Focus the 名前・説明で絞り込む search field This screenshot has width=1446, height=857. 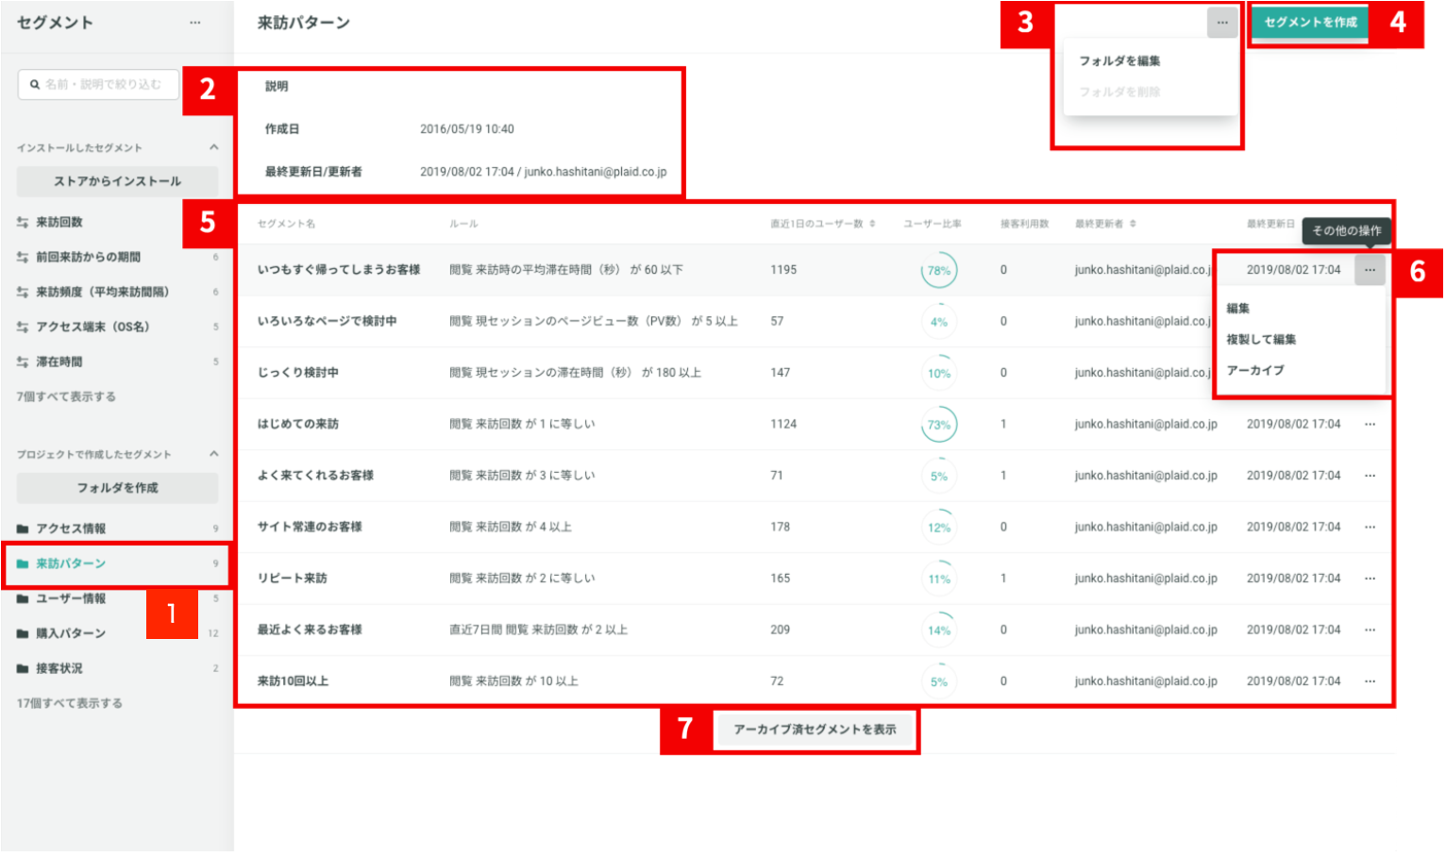pos(98,85)
